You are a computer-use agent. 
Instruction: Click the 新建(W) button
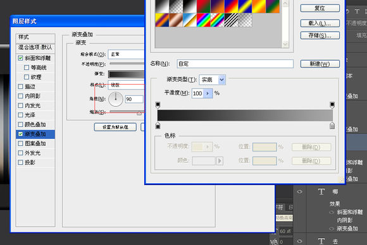pyautogui.click(x=320, y=64)
